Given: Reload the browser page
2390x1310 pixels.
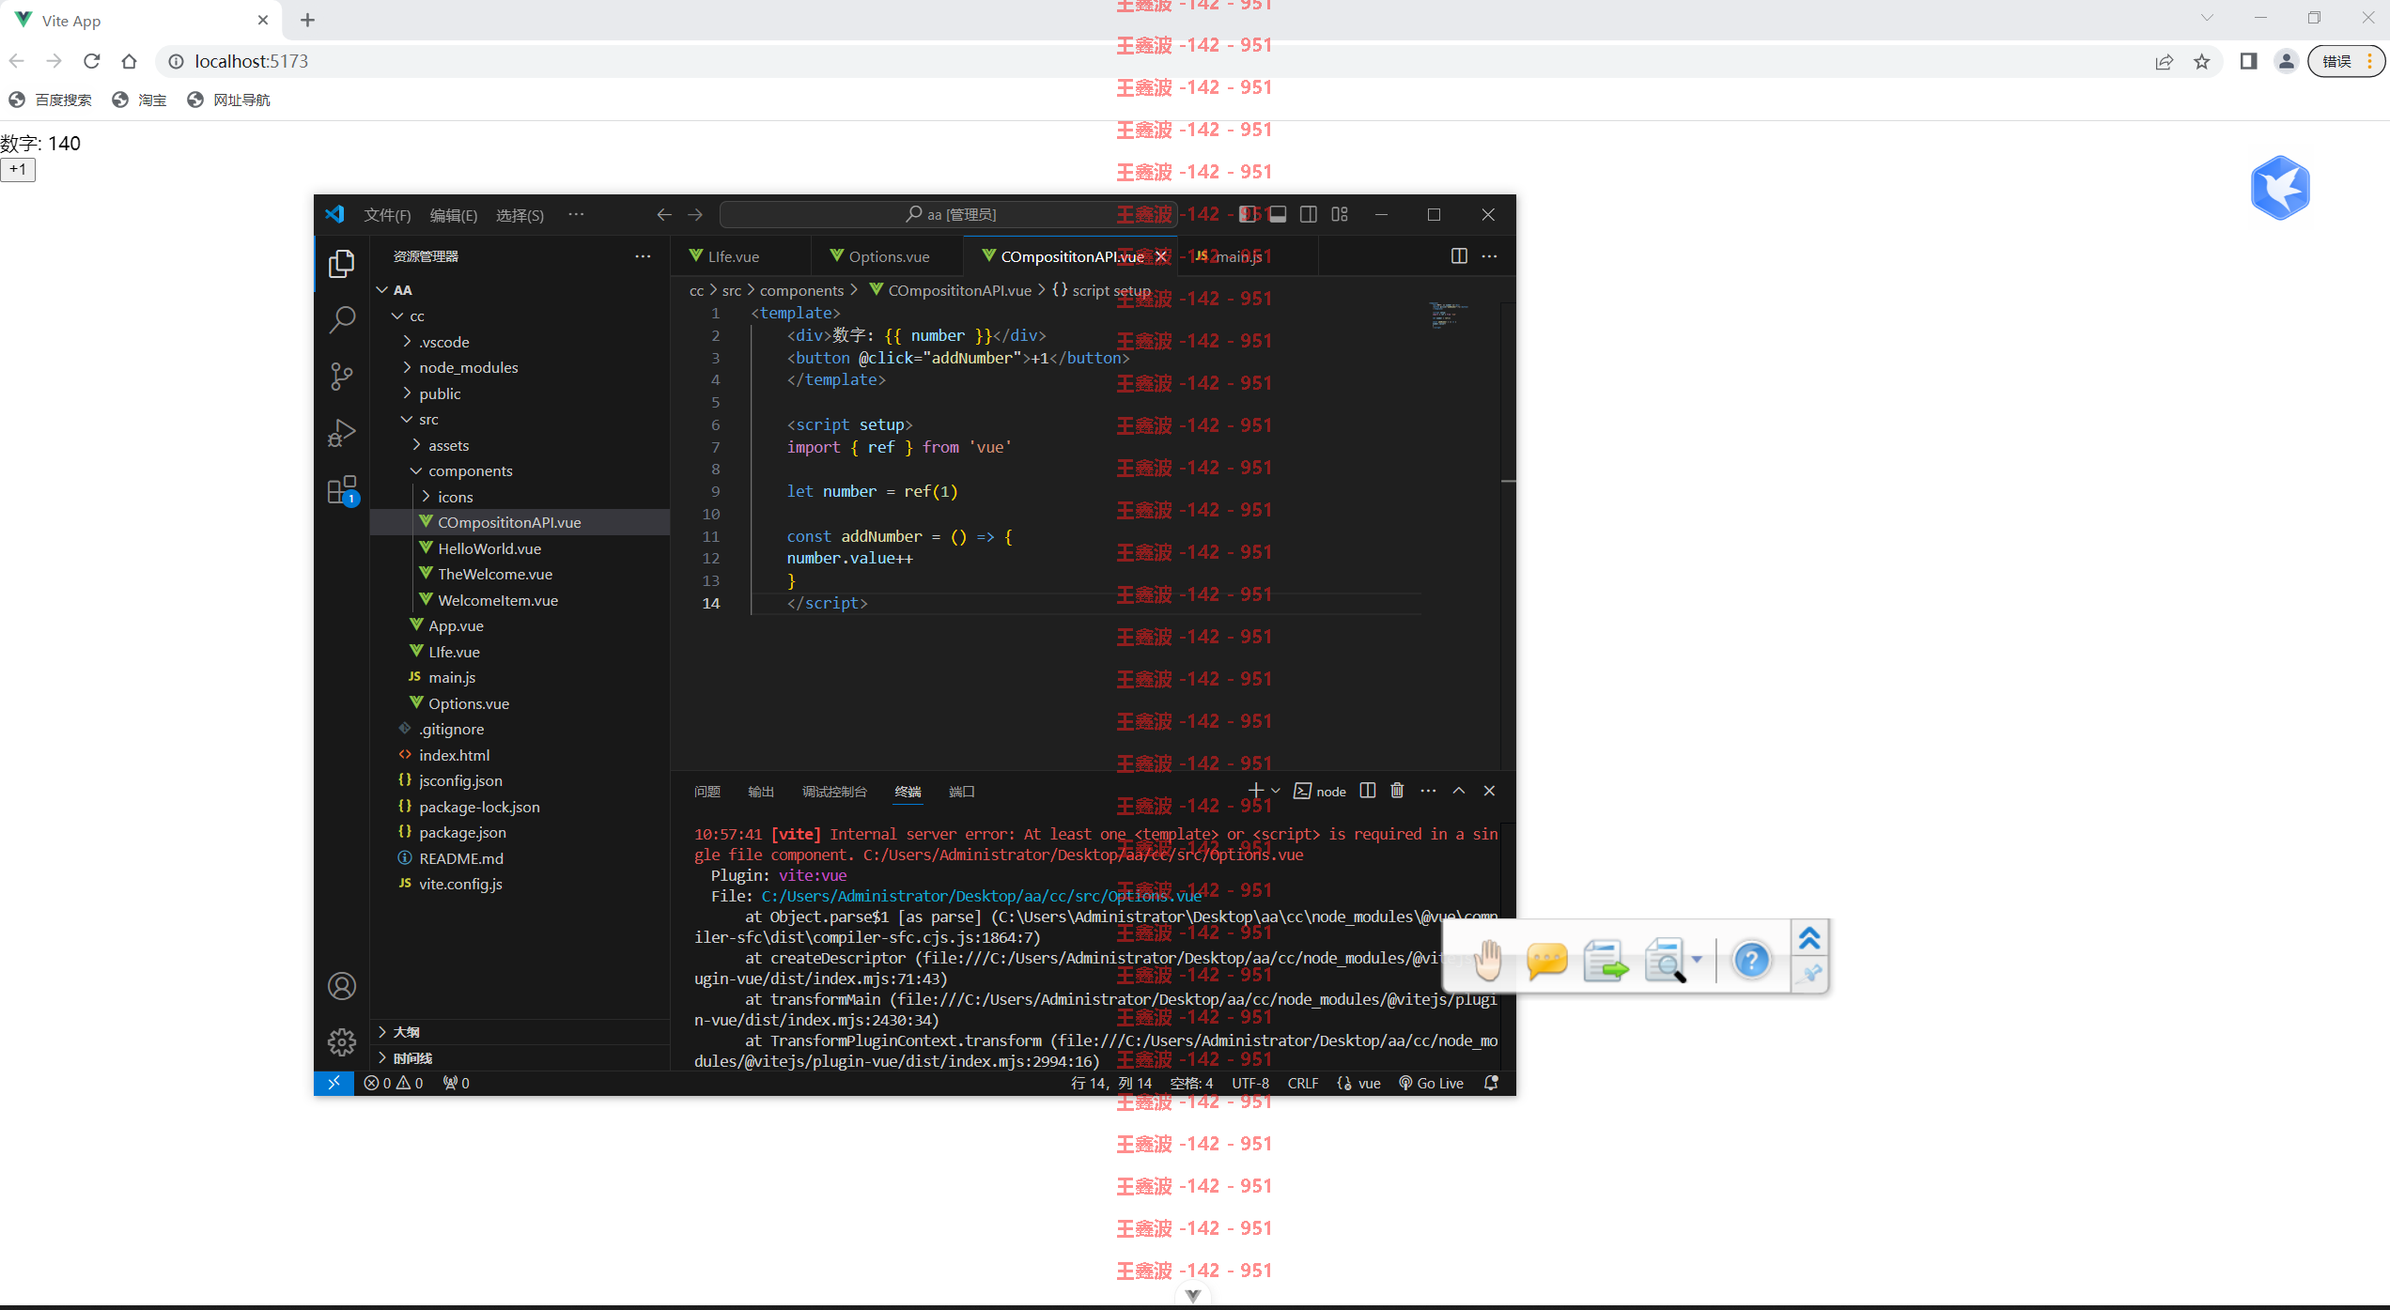Looking at the screenshot, I should click(91, 61).
